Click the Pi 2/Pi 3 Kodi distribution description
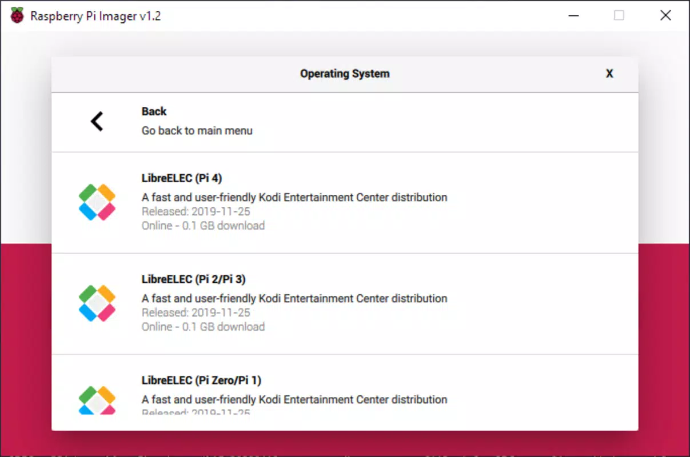The height and width of the screenshot is (457, 690). [294, 299]
